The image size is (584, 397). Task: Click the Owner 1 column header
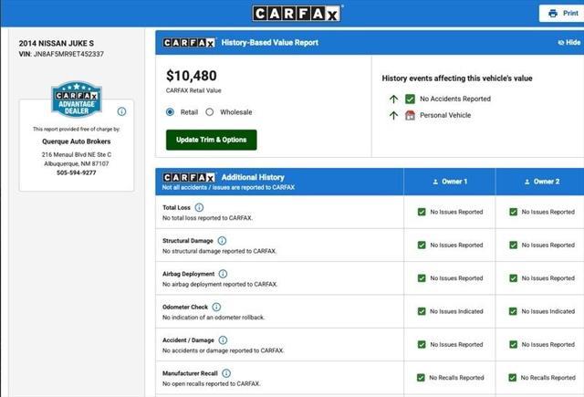click(450, 182)
